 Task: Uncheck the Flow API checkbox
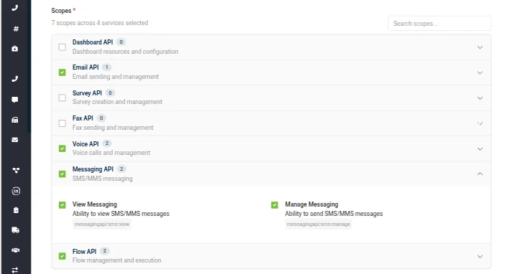(62, 256)
